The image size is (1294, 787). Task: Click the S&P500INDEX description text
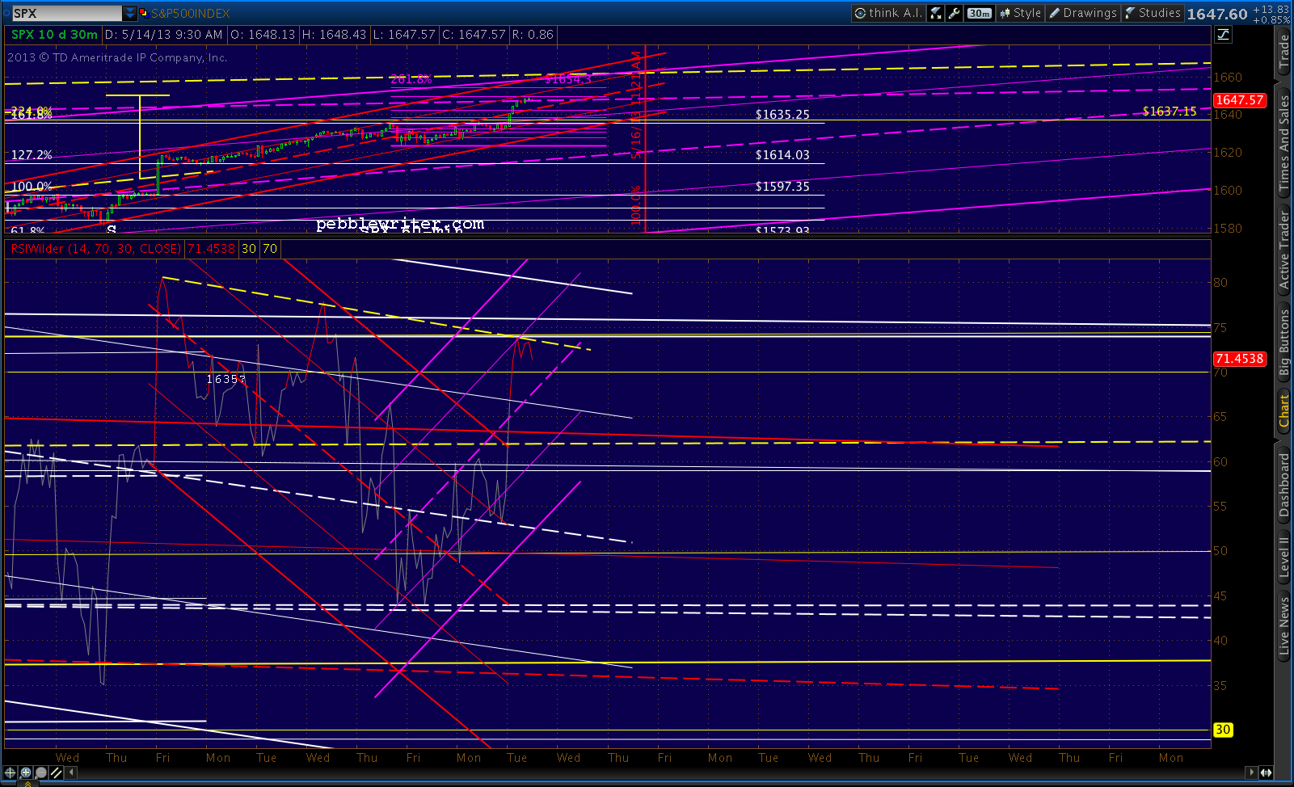click(191, 14)
